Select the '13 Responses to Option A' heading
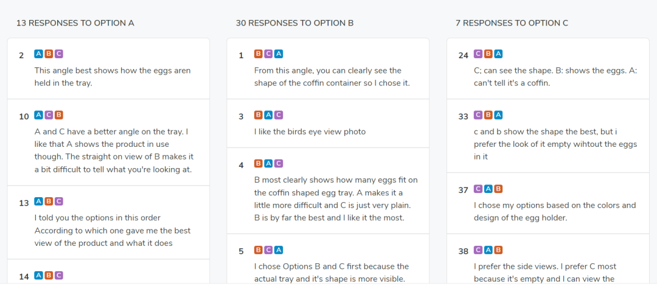This screenshot has height=287, width=657. (x=75, y=24)
